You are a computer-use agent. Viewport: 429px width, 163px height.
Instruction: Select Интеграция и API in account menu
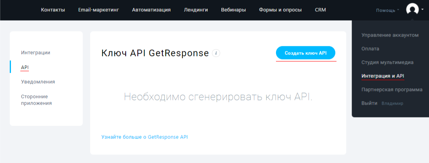tap(383, 76)
